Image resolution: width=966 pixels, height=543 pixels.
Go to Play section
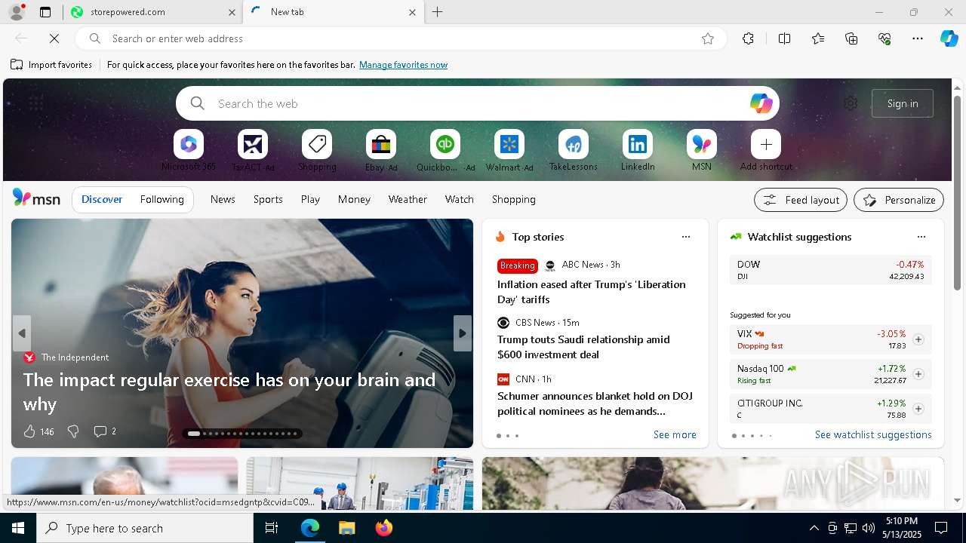pos(310,199)
